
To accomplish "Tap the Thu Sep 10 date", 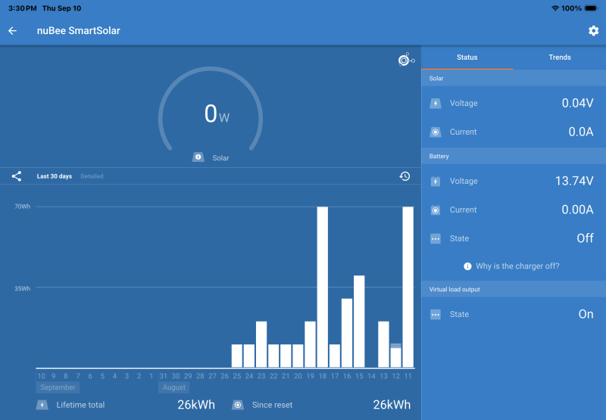I will pyautogui.click(x=62, y=8).
